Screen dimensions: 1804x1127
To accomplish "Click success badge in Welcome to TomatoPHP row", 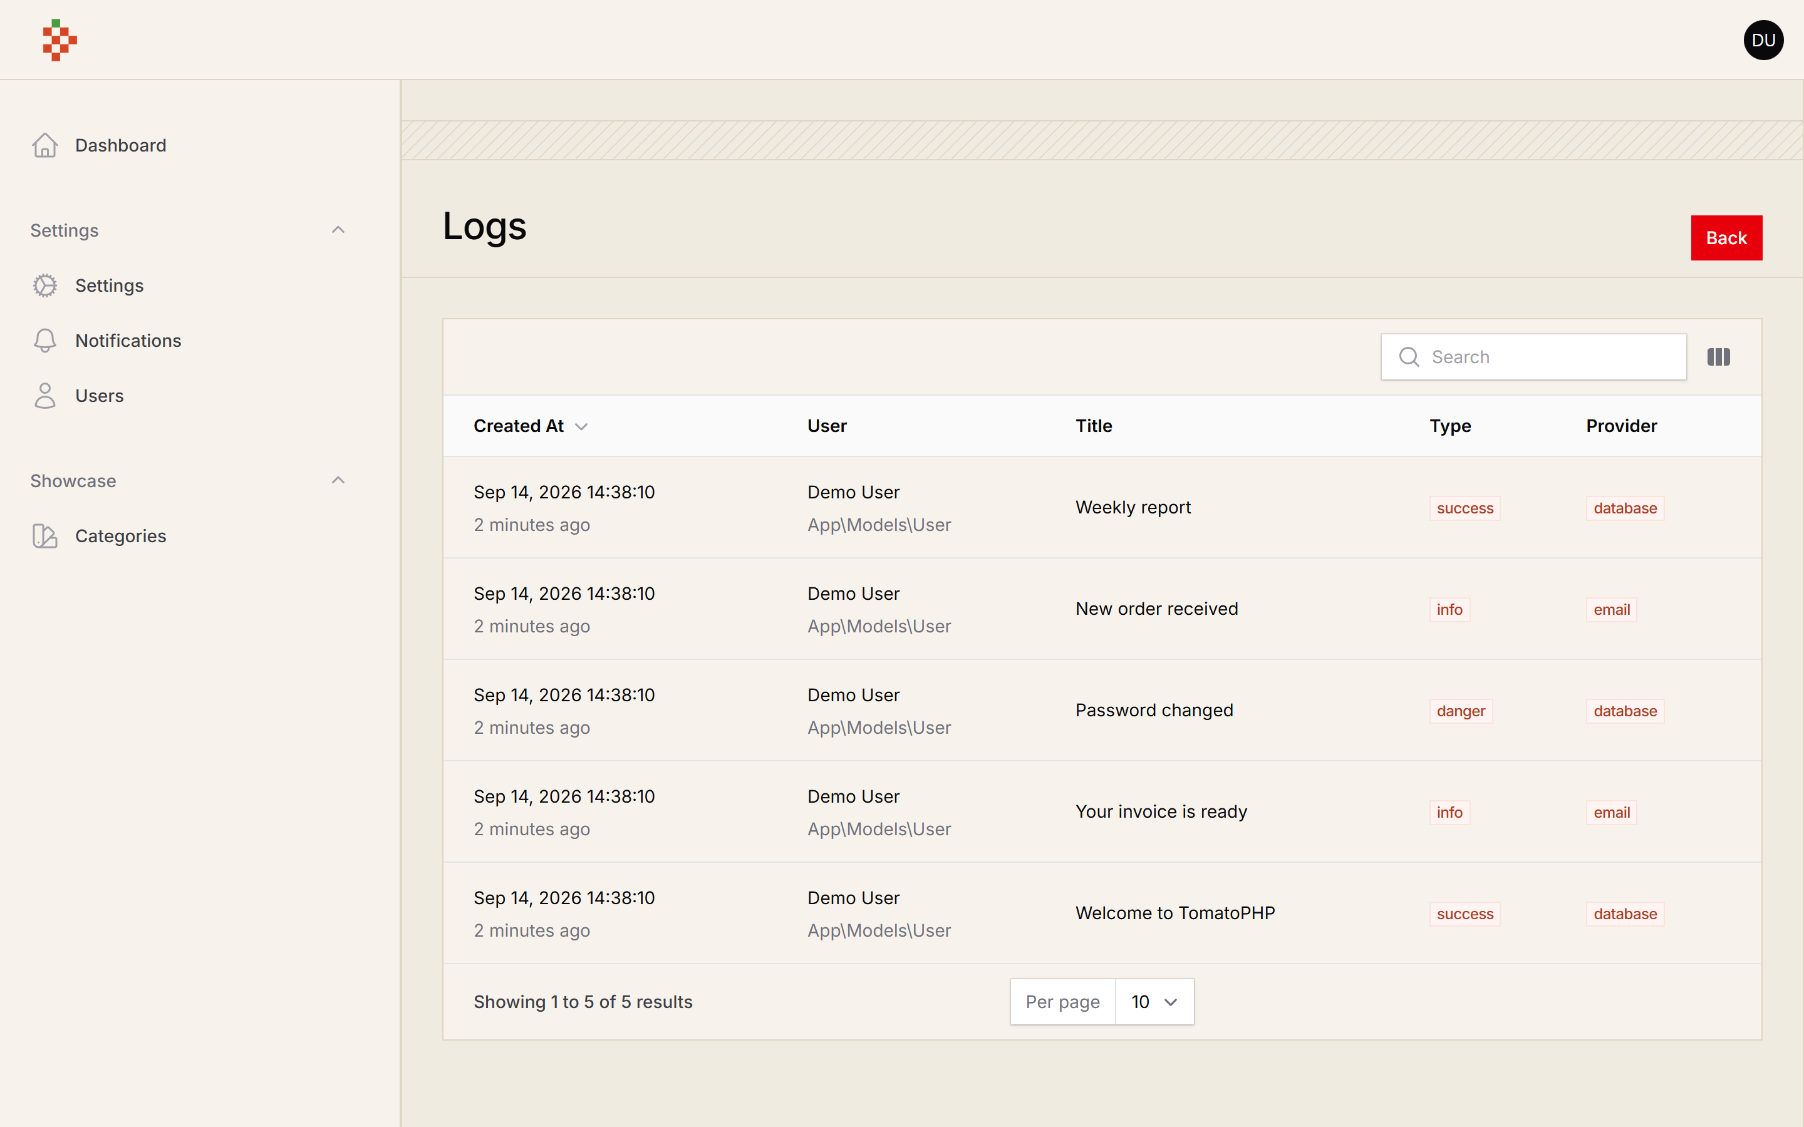I will click(x=1465, y=914).
